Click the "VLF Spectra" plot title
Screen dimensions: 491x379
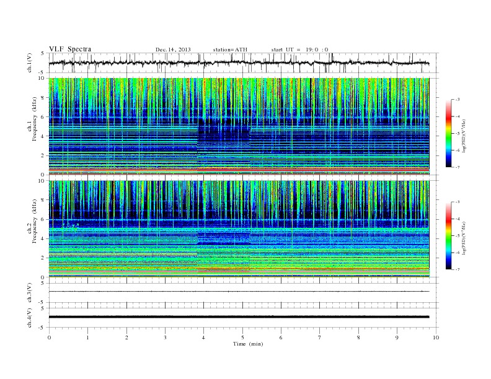(x=70, y=49)
